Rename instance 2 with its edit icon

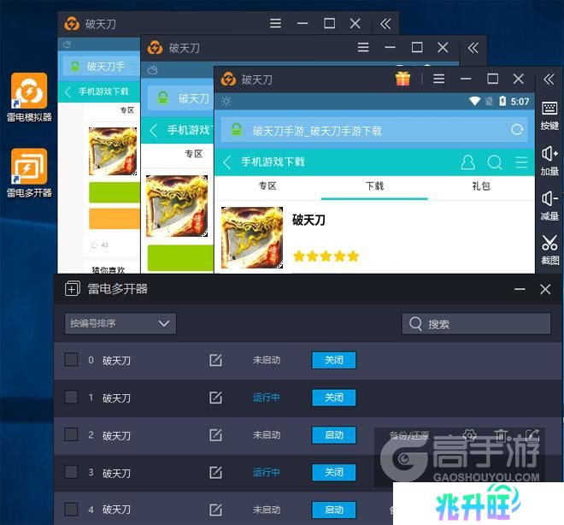215,434
